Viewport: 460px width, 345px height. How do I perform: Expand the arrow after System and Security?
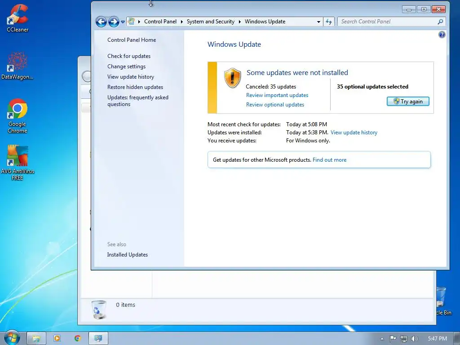(x=240, y=22)
